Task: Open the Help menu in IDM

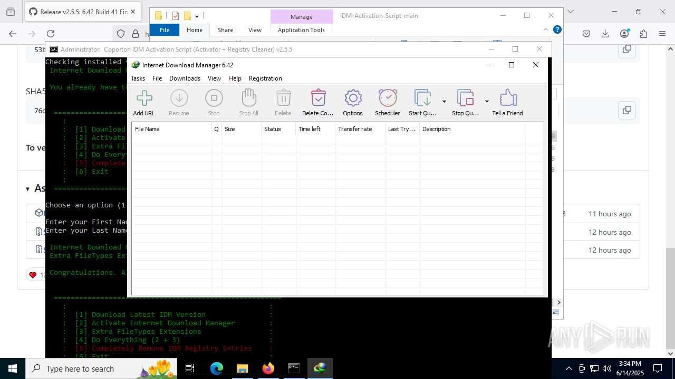Action: [235, 78]
